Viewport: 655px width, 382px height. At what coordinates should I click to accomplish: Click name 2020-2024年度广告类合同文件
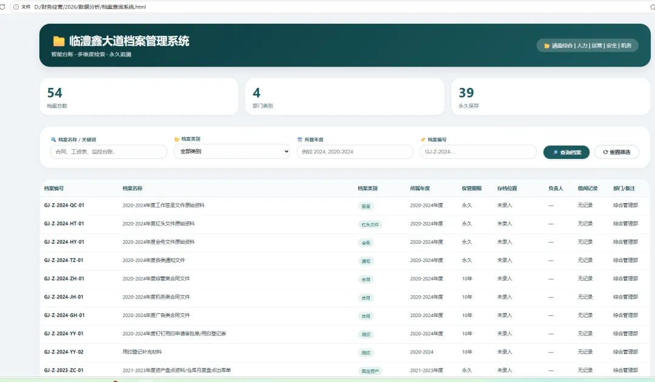click(x=156, y=315)
